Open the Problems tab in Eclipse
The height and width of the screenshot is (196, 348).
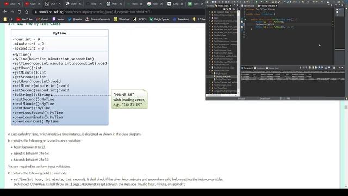pos(260,68)
